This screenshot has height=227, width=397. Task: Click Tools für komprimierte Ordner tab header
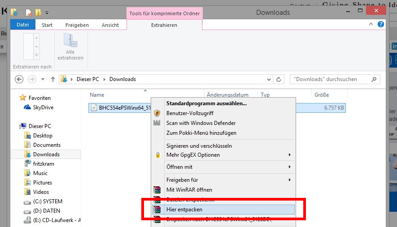pos(164,13)
